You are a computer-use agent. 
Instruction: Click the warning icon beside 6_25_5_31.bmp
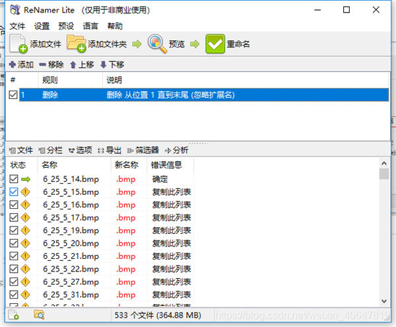(x=25, y=295)
